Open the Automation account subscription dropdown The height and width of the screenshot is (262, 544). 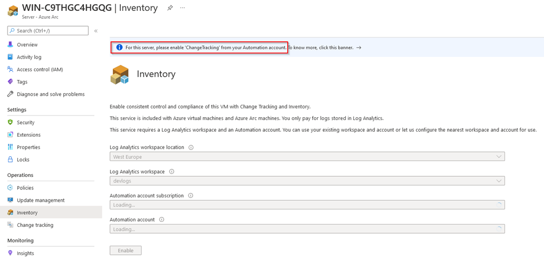(307, 205)
